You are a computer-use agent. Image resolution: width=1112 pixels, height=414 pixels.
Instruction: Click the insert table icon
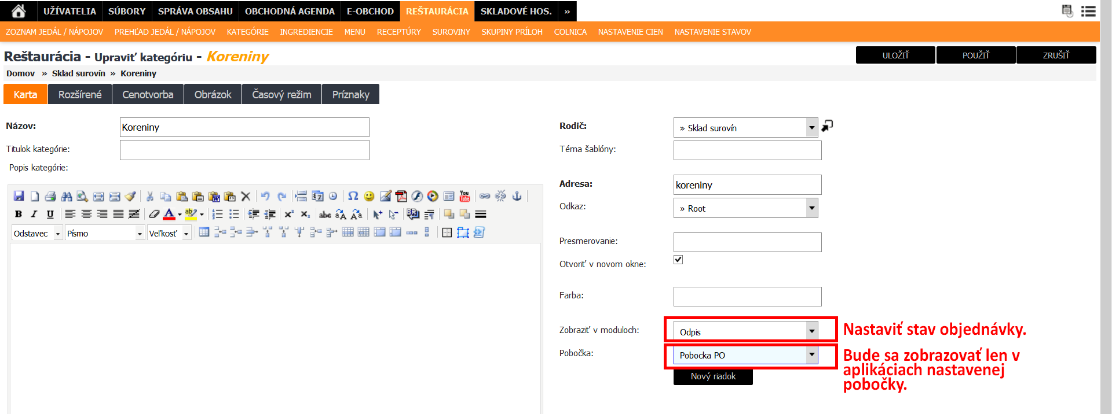pos(204,232)
